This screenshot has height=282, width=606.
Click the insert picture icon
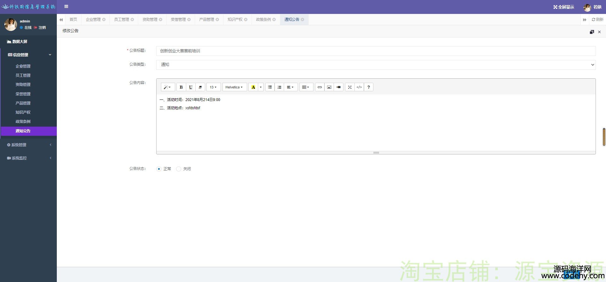point(329,87)
